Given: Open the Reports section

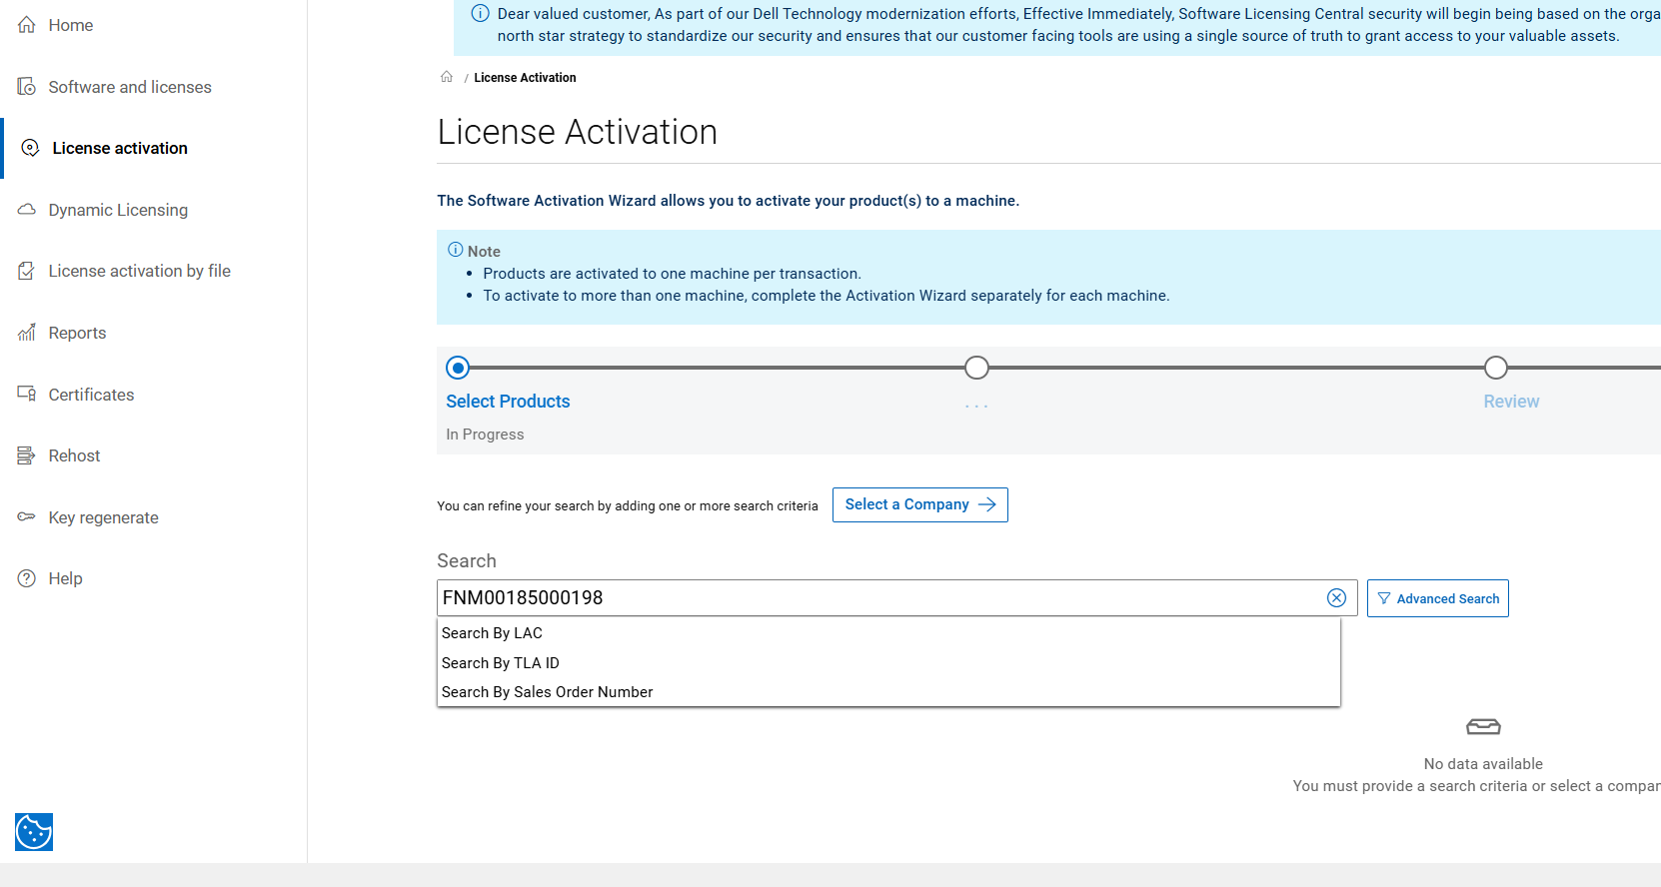Looking at the screenshot, I should point(77,333).
